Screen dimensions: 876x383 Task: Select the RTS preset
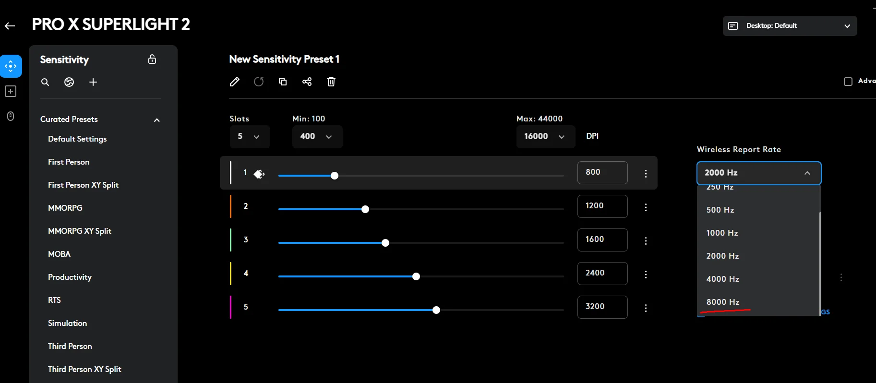click(54, 300)
